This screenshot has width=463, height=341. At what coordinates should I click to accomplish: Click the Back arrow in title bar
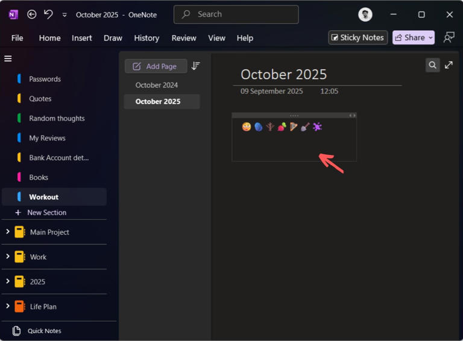[x=32, y=14]
